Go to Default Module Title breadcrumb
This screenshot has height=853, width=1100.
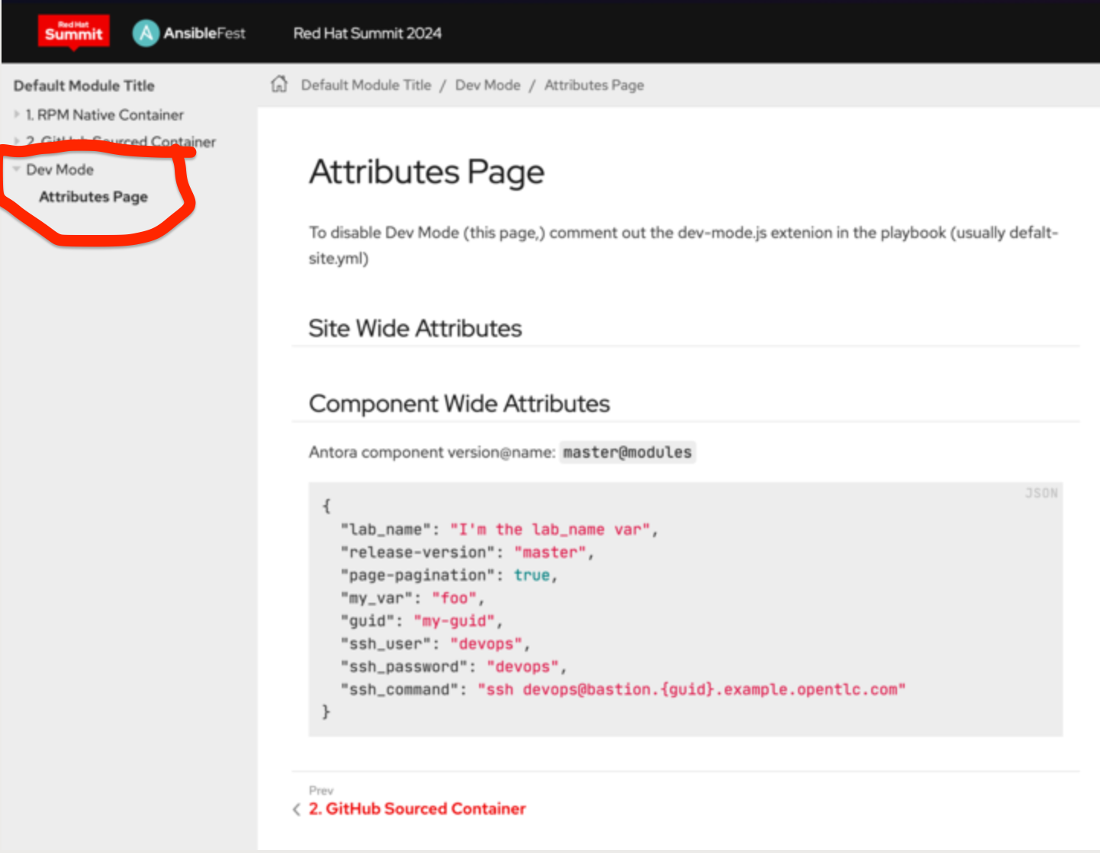[366, 85]
